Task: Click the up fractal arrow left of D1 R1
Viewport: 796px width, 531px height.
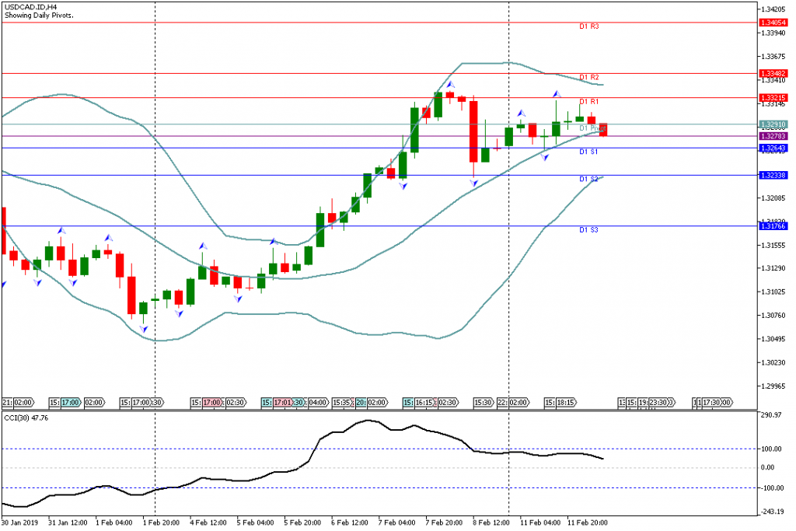Action: click(557, 94)
